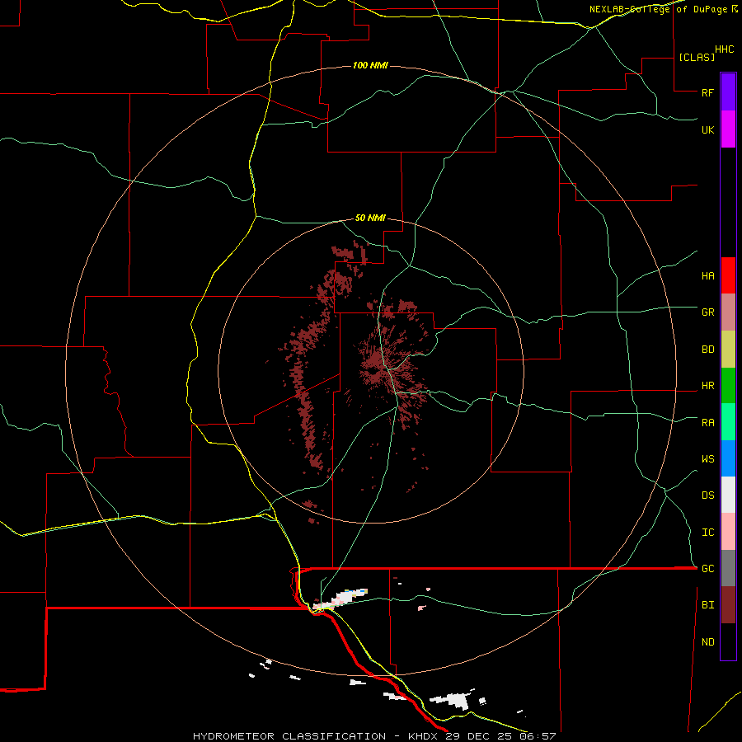
Task: Click the RF purple color swatch
Action: [728, 92]
